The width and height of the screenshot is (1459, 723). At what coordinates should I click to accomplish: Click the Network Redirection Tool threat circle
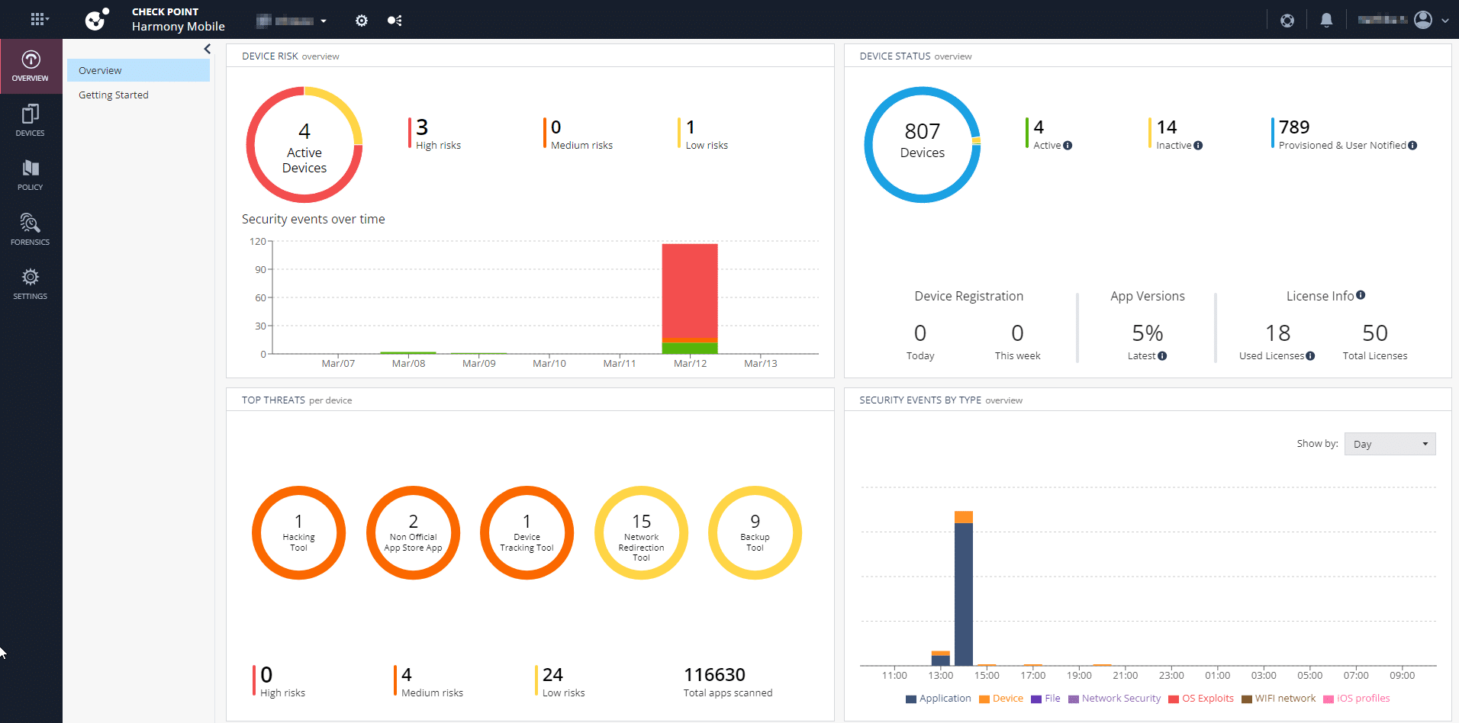tap(641, 533)
